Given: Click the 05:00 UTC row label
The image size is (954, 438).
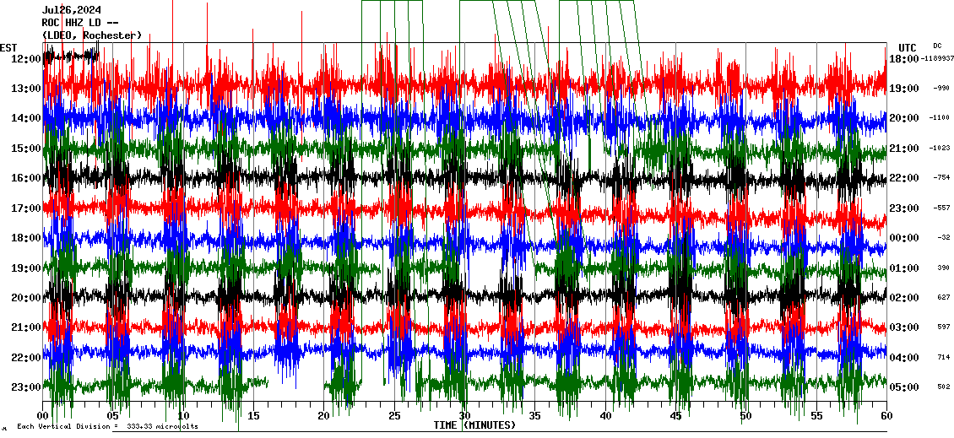Looking at the screenshot, I should click(904, 387).
